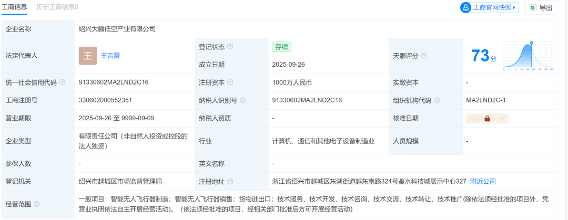
Task: Click the 存续 status tag
Action: point(281,46)
